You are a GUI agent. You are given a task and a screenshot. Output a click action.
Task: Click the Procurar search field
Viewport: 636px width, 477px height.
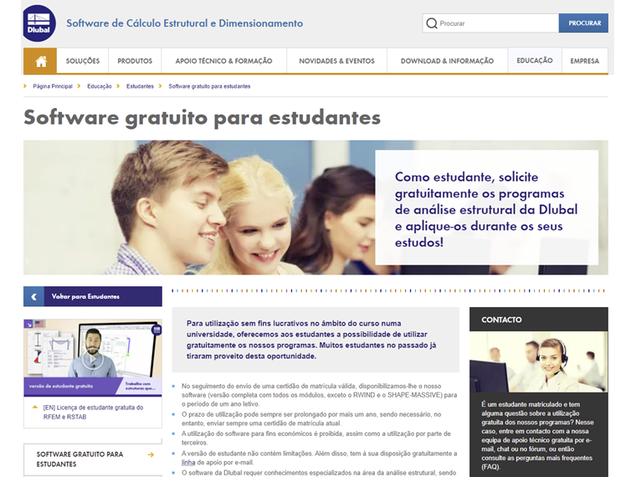(490, 23)
